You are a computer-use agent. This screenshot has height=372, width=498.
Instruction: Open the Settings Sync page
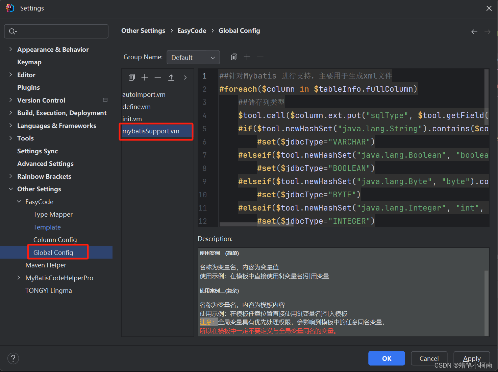point(38,151)
